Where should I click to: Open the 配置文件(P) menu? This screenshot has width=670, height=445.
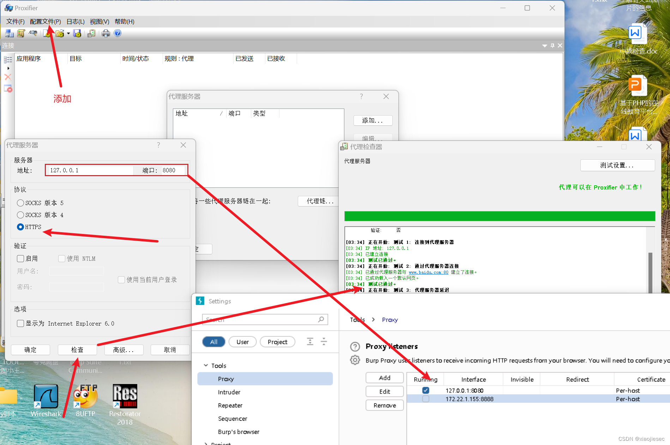coord(45,21)
